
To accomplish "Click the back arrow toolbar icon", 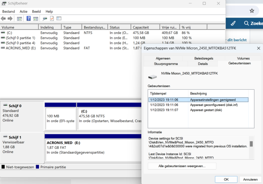I will pos(3,19).
